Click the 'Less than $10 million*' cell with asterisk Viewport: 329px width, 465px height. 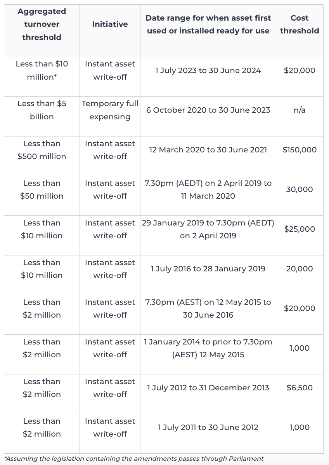pos(42,70)
